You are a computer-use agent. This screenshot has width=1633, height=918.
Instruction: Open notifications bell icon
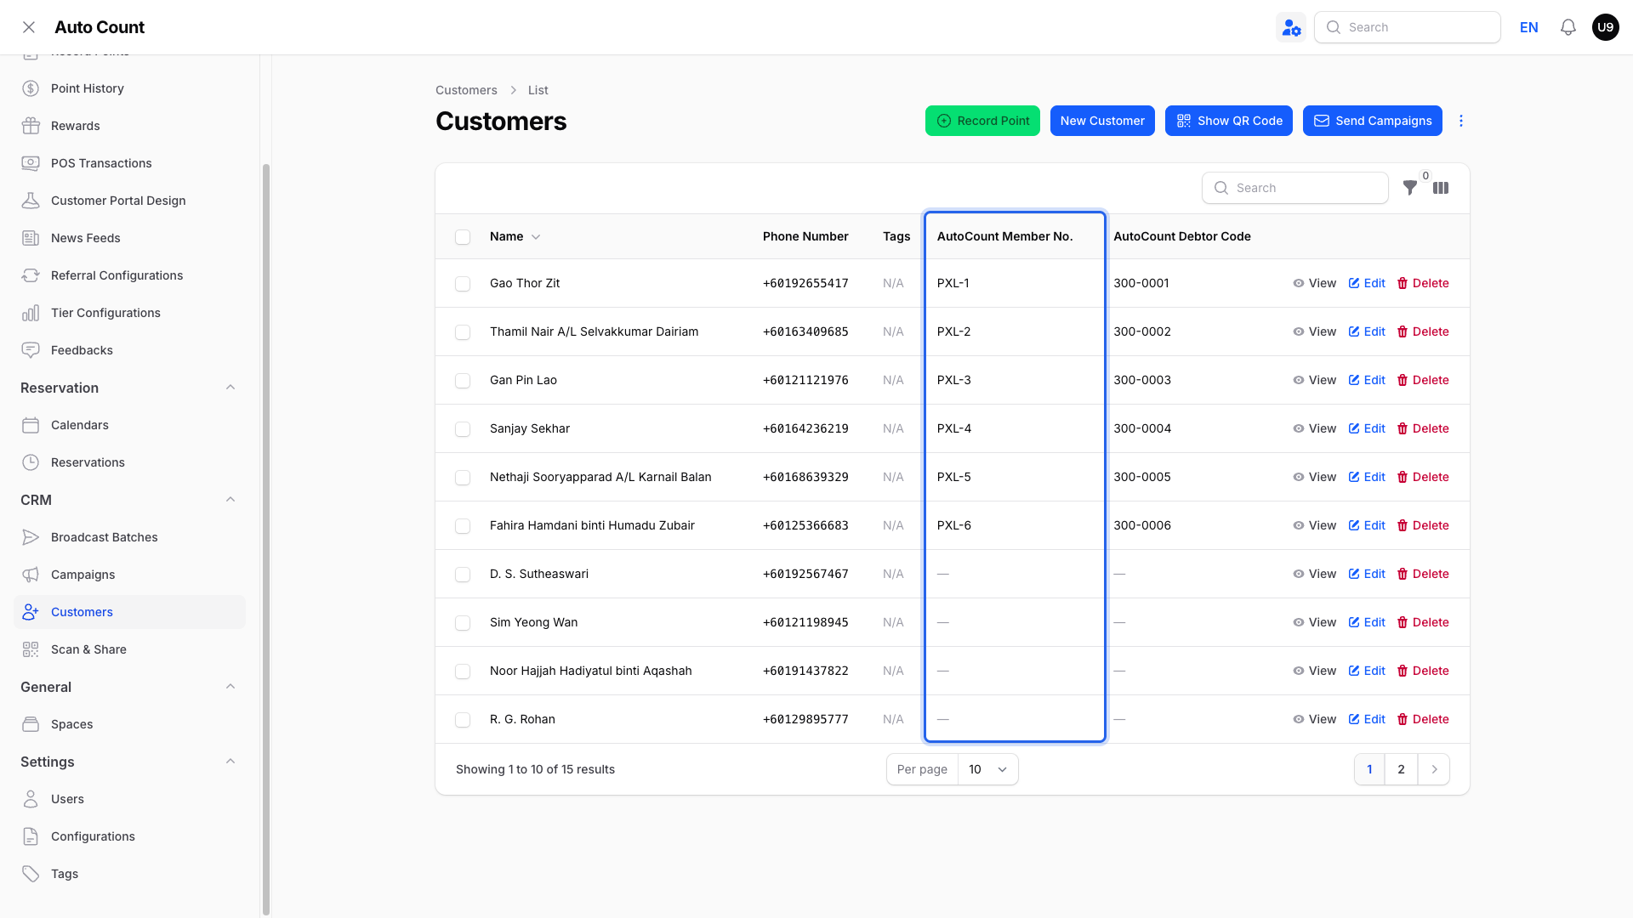pyautogui.click(x=1568, y=27)
